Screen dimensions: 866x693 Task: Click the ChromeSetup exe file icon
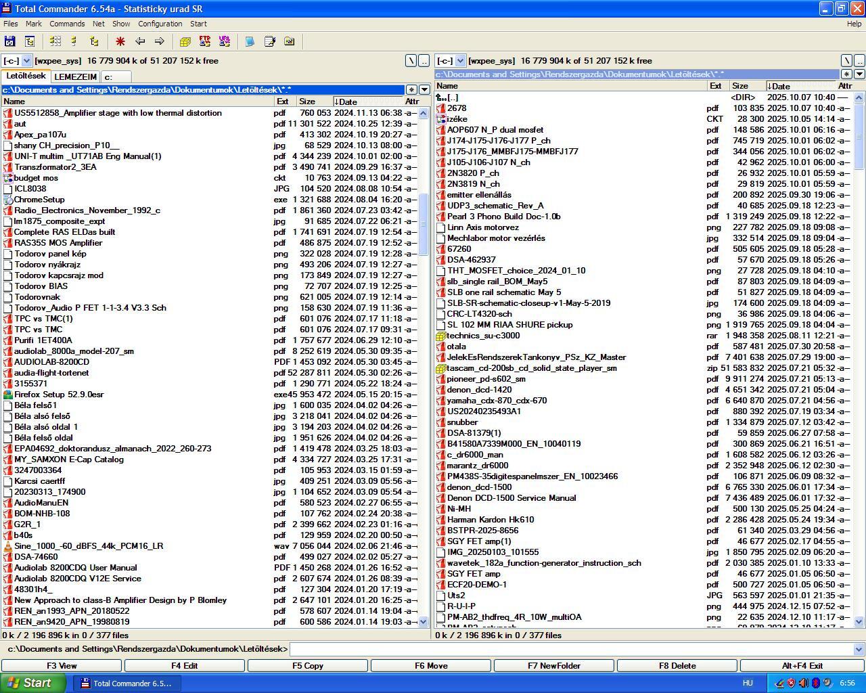(x=8, y=200)
